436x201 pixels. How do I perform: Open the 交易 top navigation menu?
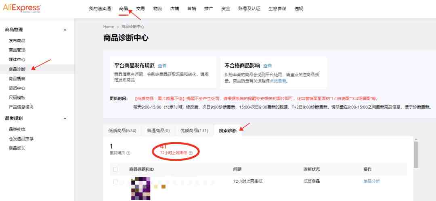coord(140,8)
